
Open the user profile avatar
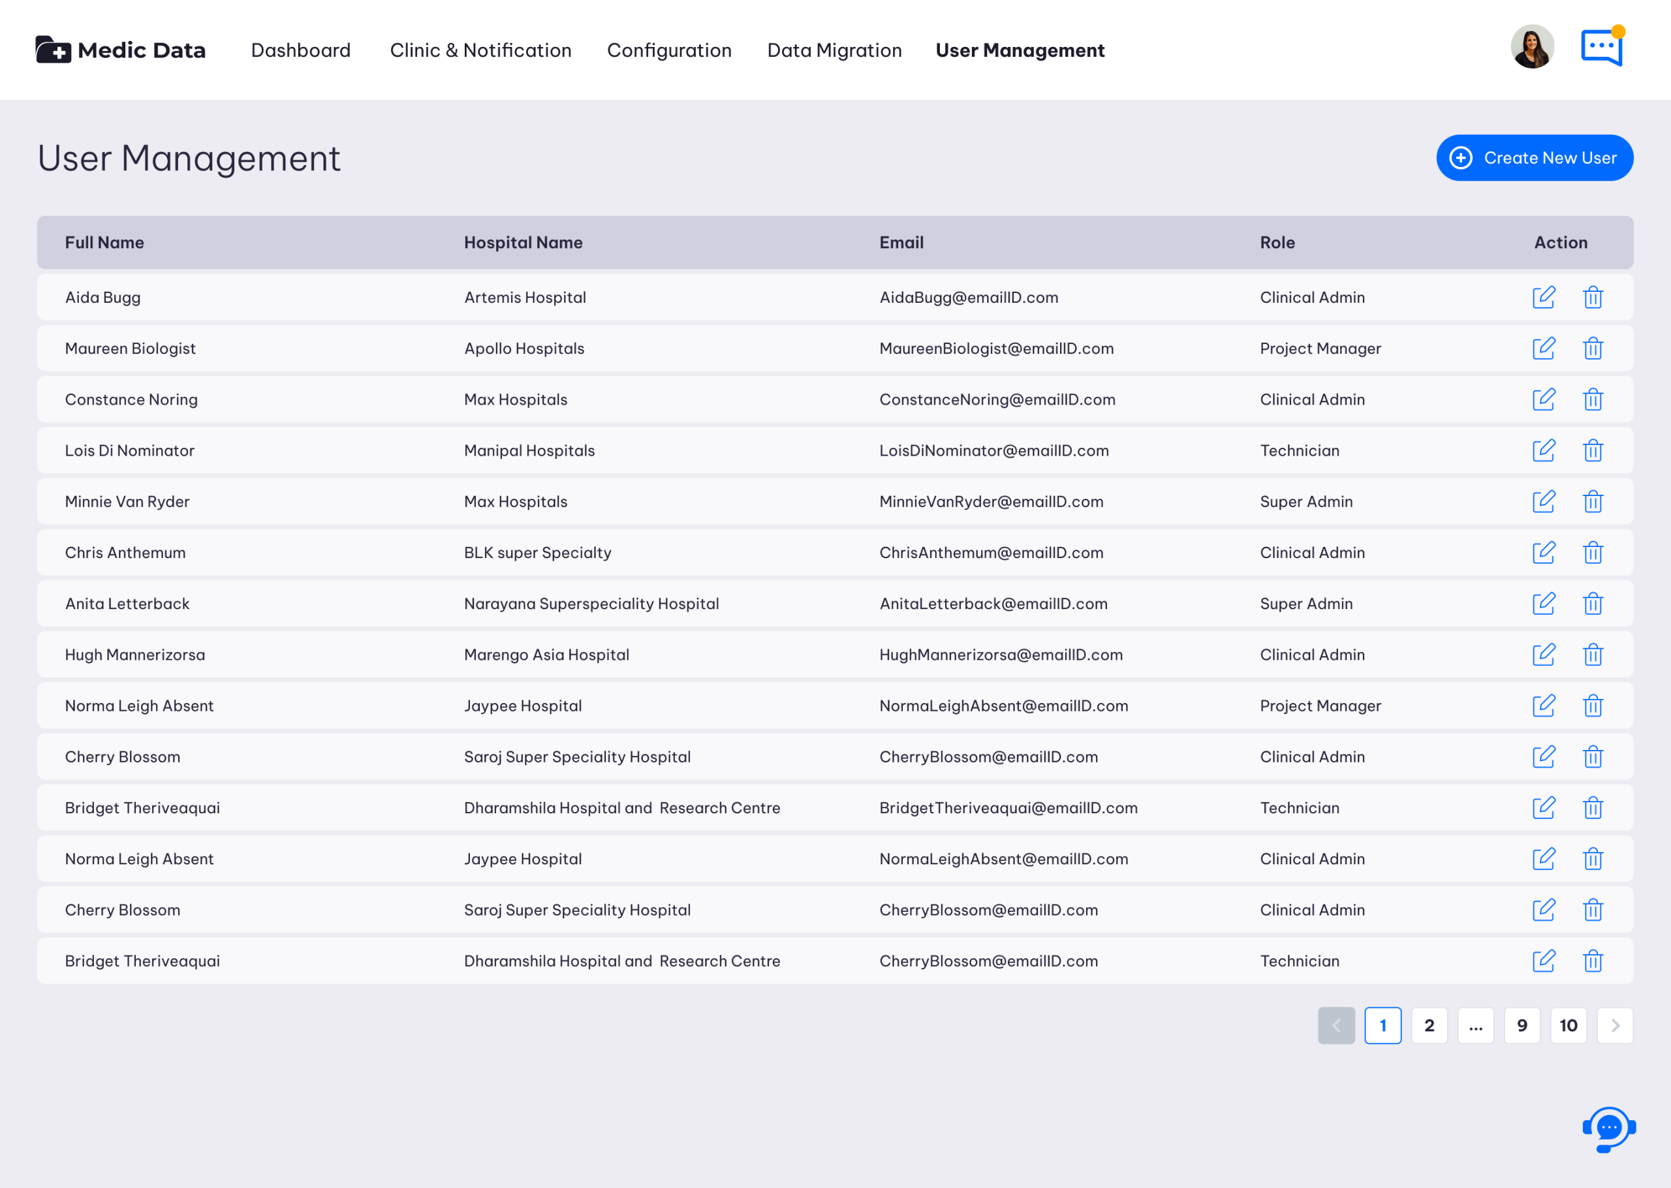tap(1532, 47)
